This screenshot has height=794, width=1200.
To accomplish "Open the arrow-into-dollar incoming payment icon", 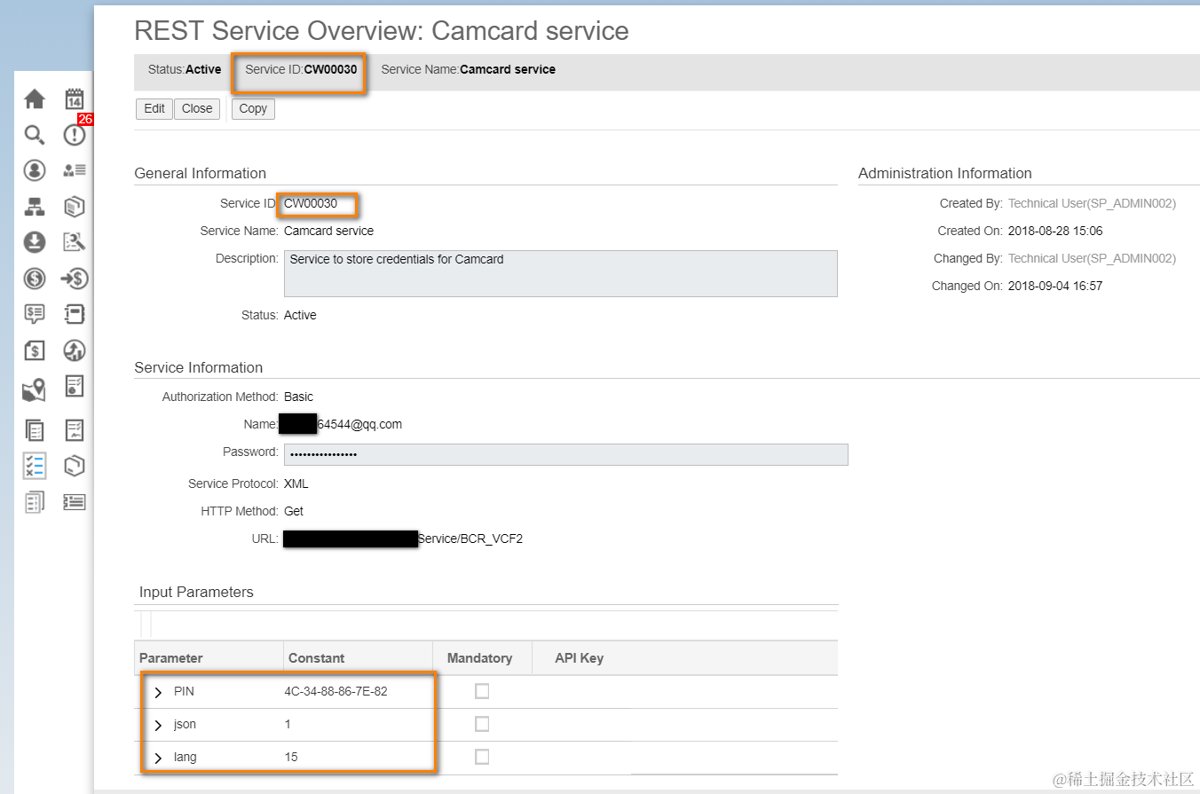I will click(75, 279).
